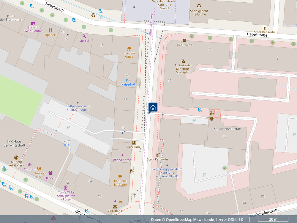Select house number 2a on Erbprinzenstraße block
This screenshot has width=297, height=223.
coord(90,181)
